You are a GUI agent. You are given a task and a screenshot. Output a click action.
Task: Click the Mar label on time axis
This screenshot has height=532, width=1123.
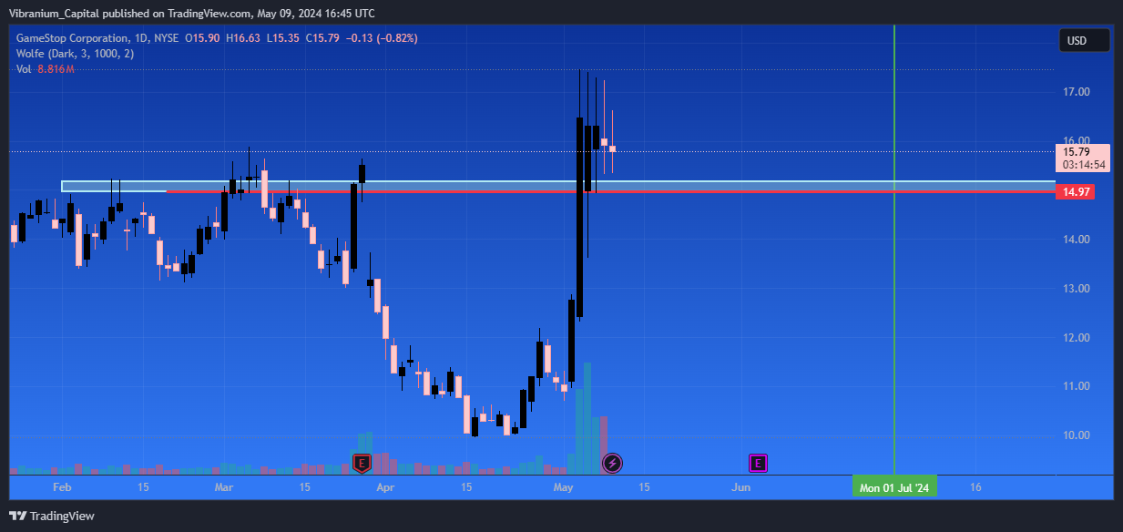(224, 487)
